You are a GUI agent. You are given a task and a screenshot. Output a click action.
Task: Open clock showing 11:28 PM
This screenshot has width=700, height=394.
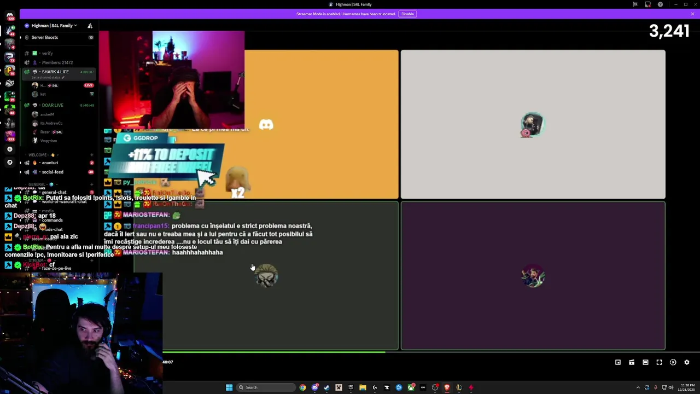[687, 387]
